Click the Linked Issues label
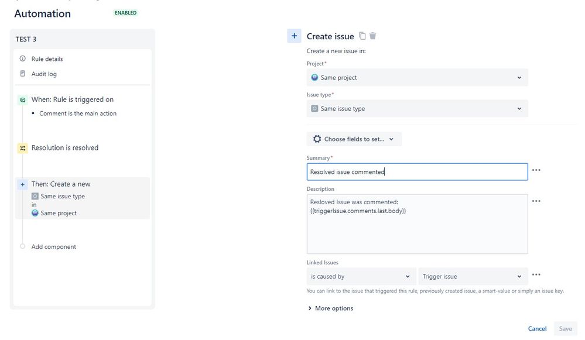The width and height of the screenshot is (585, 340). pyautogui.click(x=322, y=262)
